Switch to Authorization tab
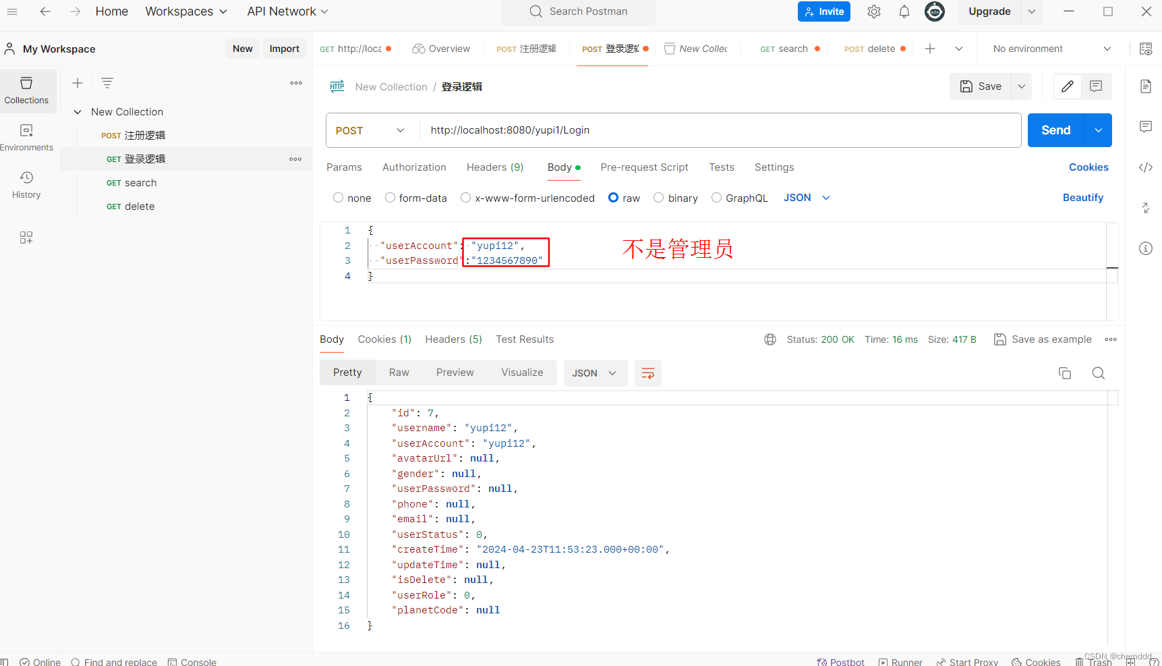Image resolution: width=1162 pixels, height=666 pixels. [x=414, y=167]
